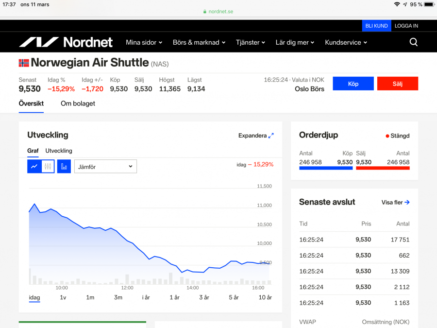Viewport: 437px width, 328px height.
Task: Open site search via magnifier icon
Action: click(x=413, y=42)
